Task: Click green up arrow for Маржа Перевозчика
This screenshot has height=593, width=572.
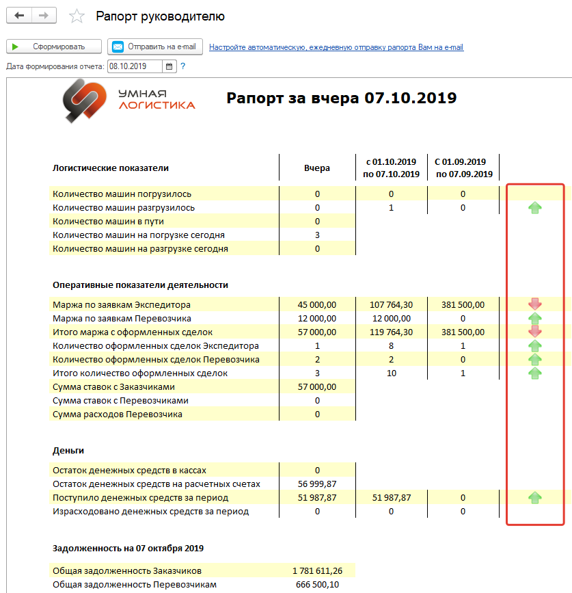Action: [534, 318]
